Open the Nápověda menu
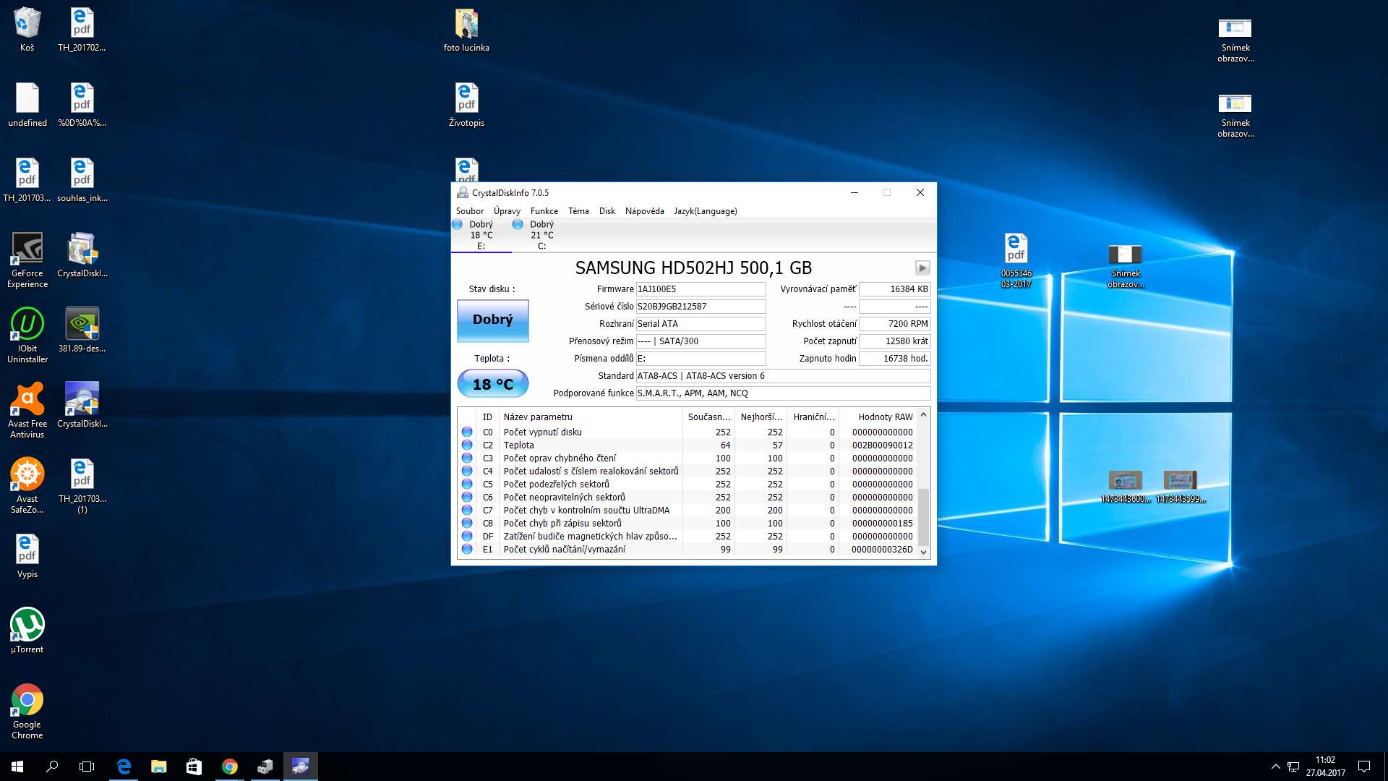Screen dimensions: 1388x781 (645, 211)
